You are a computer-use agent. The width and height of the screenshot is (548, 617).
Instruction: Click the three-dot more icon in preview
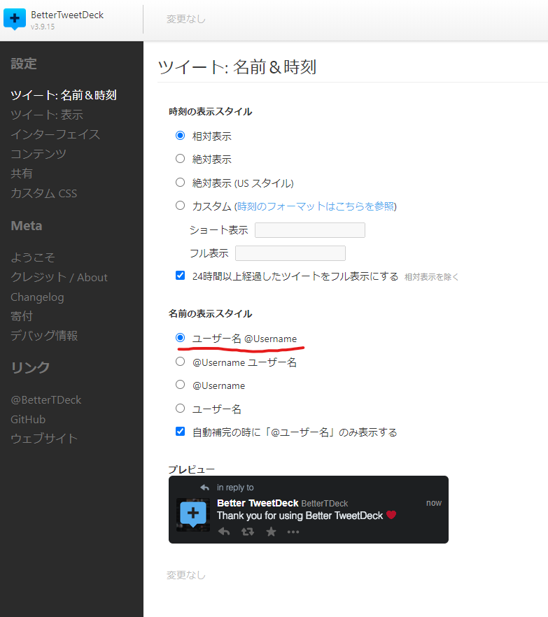pos(293,532)
